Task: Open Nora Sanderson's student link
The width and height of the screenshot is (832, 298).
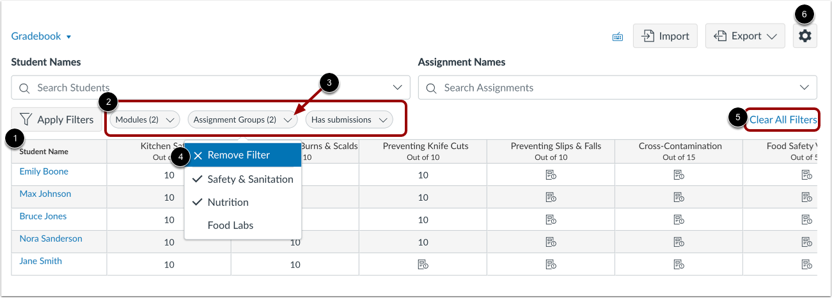Action: [51, 239]
